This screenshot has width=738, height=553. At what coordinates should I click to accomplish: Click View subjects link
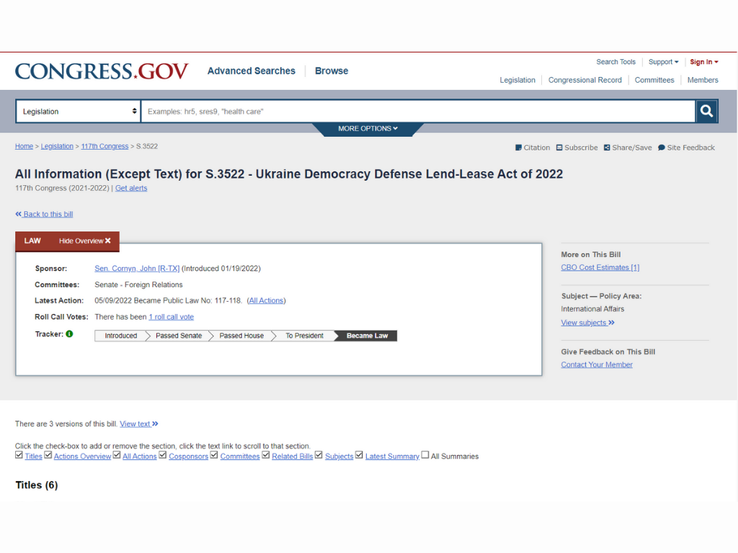pyautogui.click(x=588, y=323)
